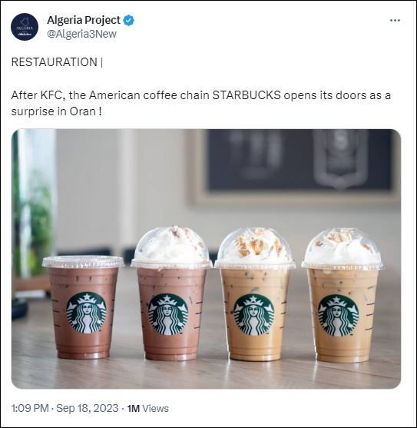Click the blue verified badge
The width and height of the screenshot is (417, 428).
click(x=128, y=21)
